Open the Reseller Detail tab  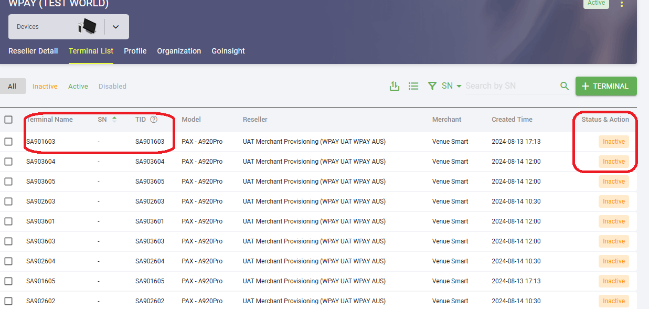click(x=33, y=51)
